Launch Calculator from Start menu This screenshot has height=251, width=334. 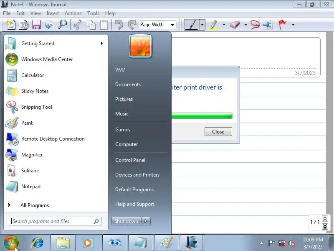[56, 75]
